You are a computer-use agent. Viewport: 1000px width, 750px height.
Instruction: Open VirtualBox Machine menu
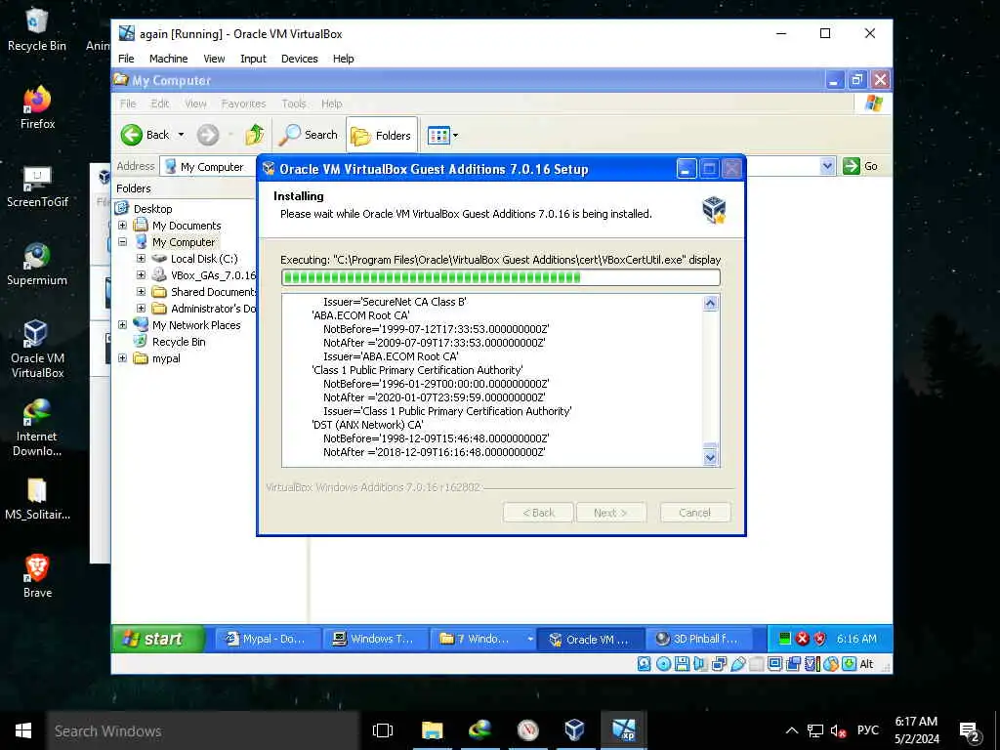(x=168, y=59)
